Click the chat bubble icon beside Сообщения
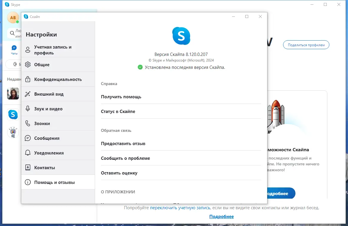This screenshot has height=226, width=348. pyautogui.click(x=28, y=138)
